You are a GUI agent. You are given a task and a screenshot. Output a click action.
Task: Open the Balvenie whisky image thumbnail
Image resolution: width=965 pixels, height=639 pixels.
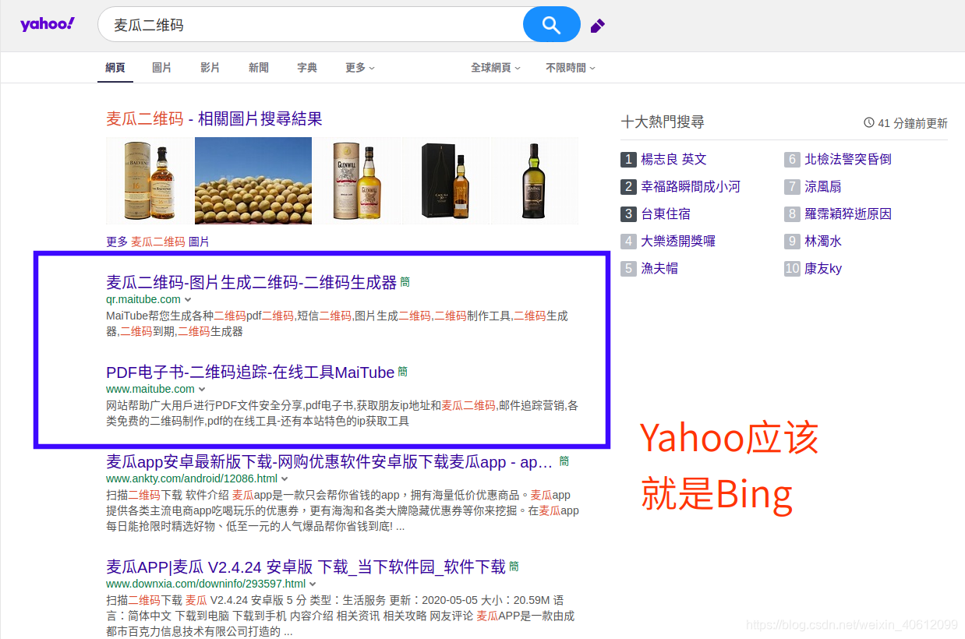[x=149, y=181]
